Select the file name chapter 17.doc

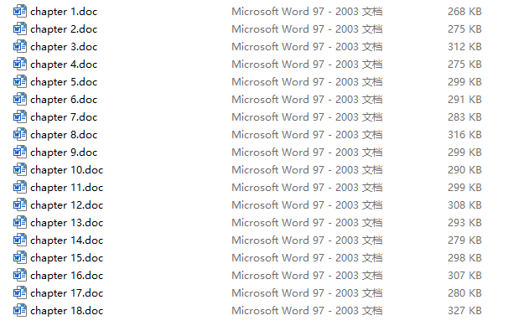click(x=67, y=293)
